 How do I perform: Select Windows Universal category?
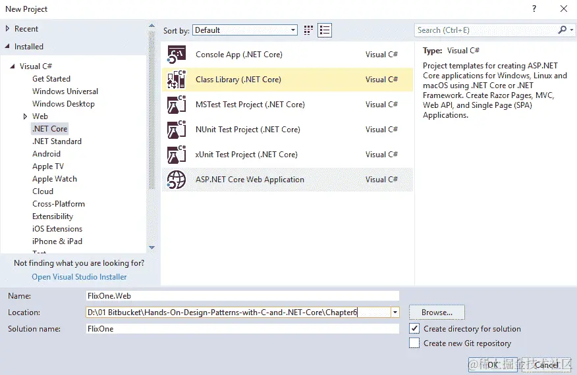(x=65, y=91)
